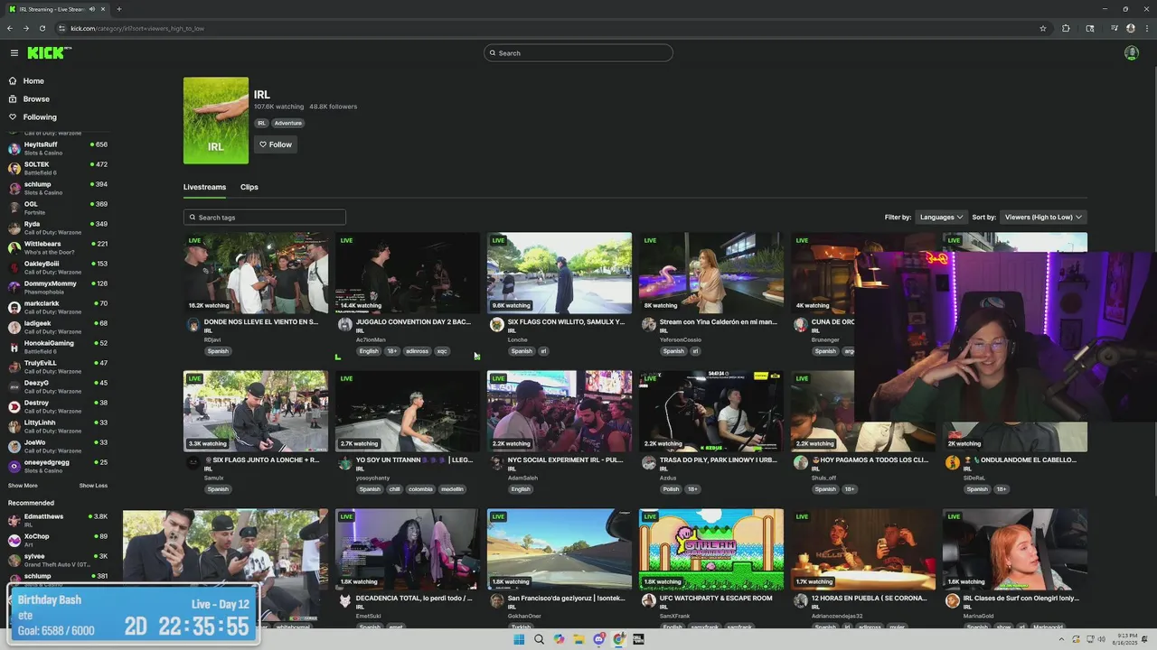Open the Languages filter dropdown
The image size is (1157, 650).
click(941, 217)
